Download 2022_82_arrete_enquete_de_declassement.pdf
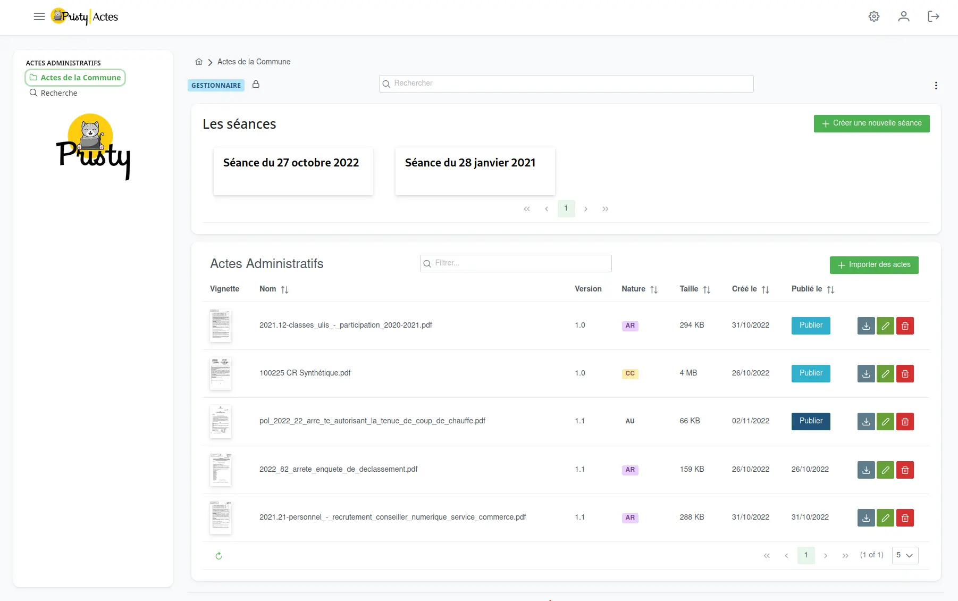958x601 pixels. click(866, 470)
